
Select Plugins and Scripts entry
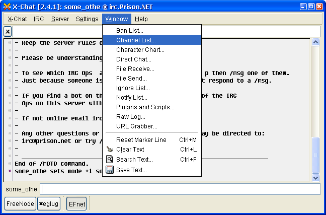(x=145, y=107)
